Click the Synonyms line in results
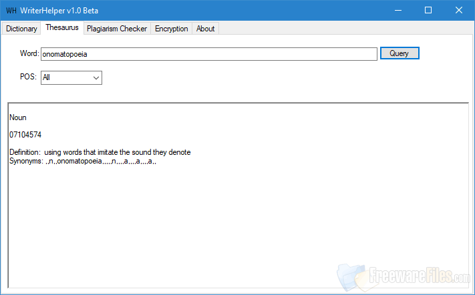 [83, 161]
